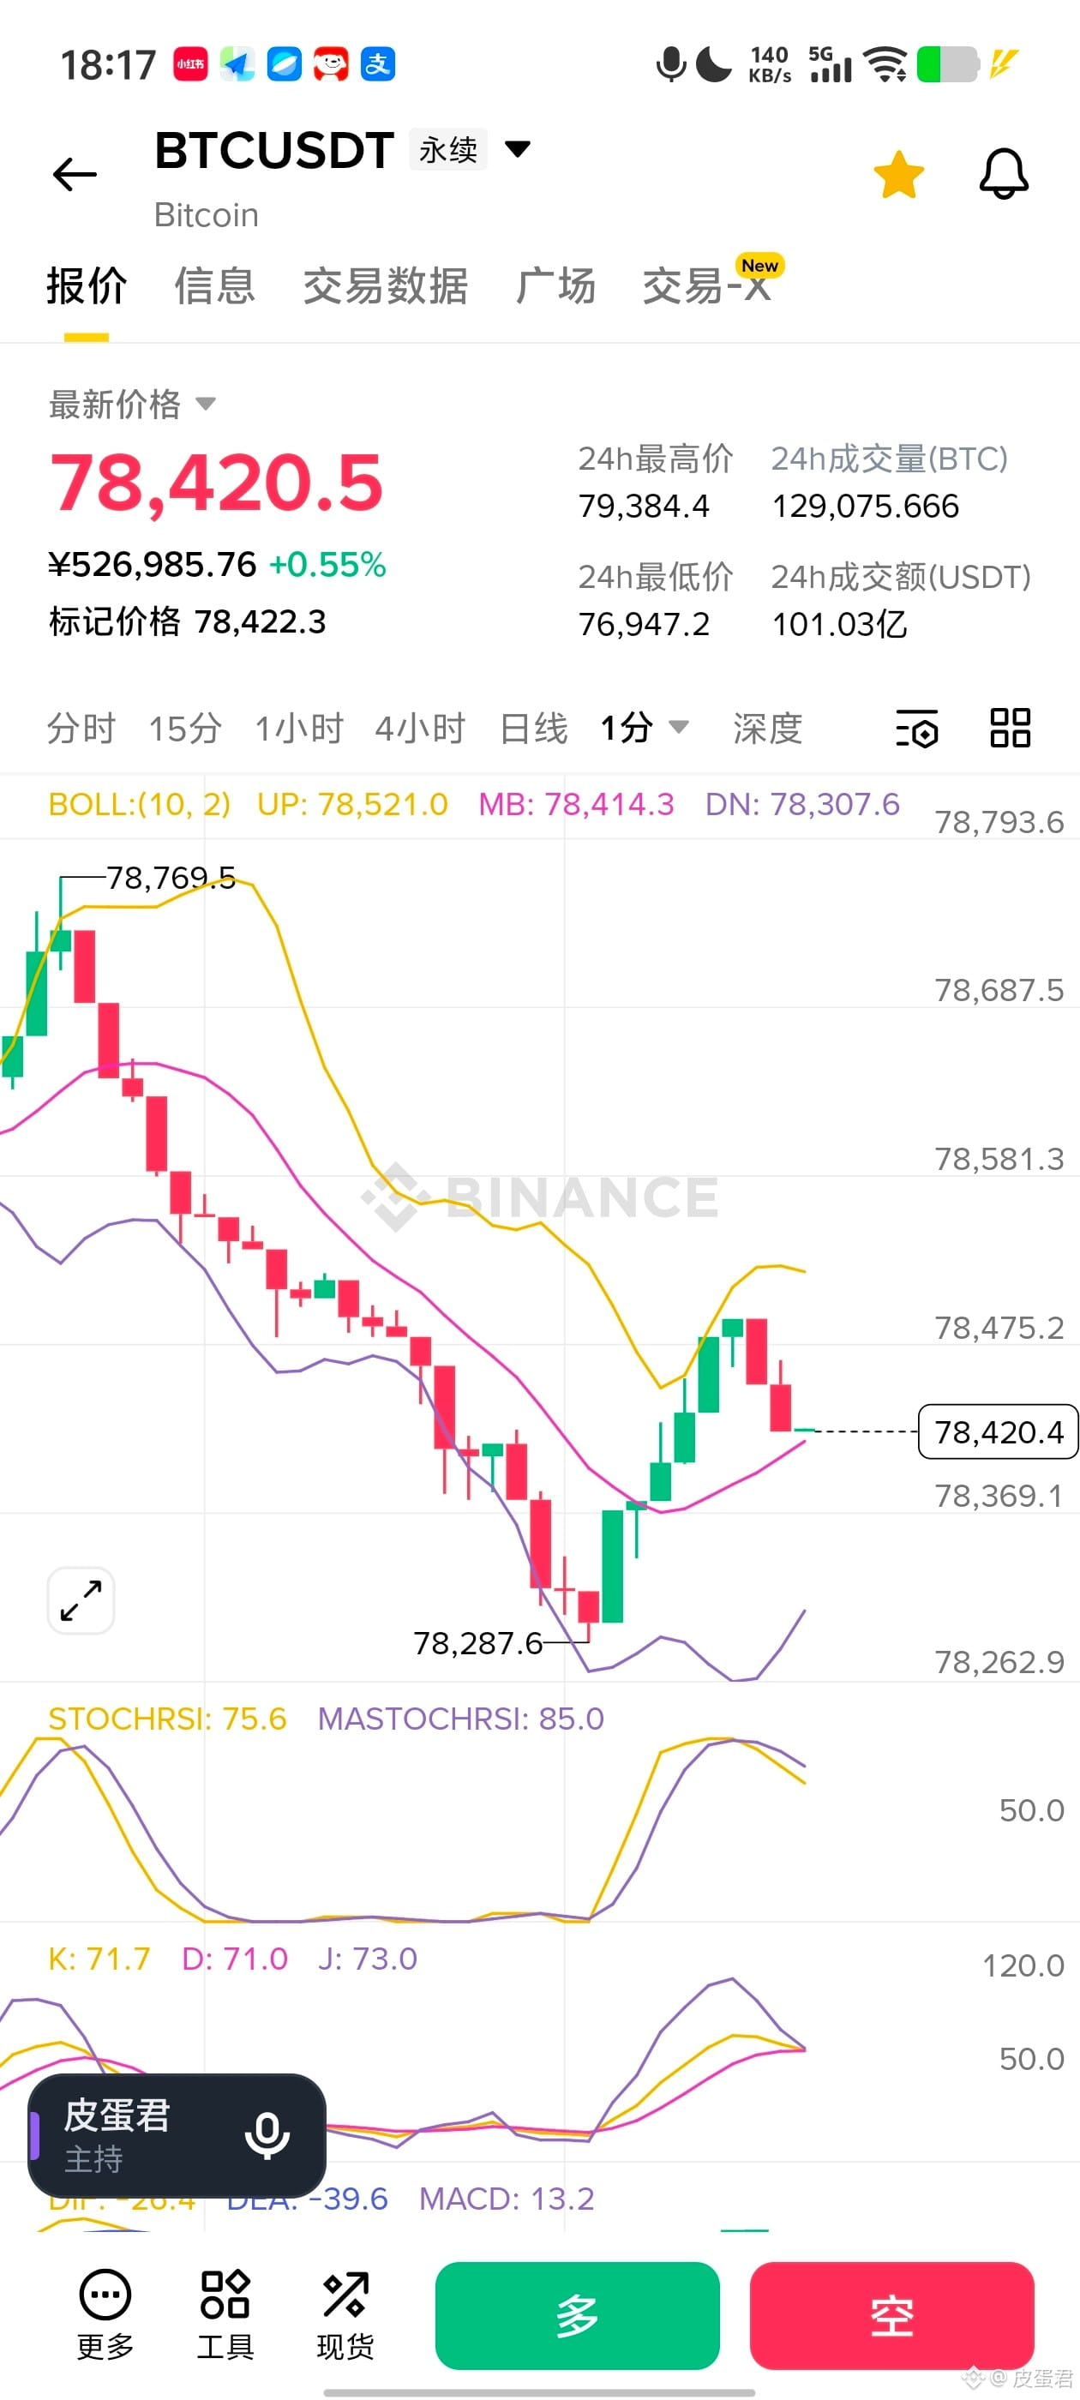Open chart indicator settings icon
The image size is (1080, 2400).
pos(917,729)
